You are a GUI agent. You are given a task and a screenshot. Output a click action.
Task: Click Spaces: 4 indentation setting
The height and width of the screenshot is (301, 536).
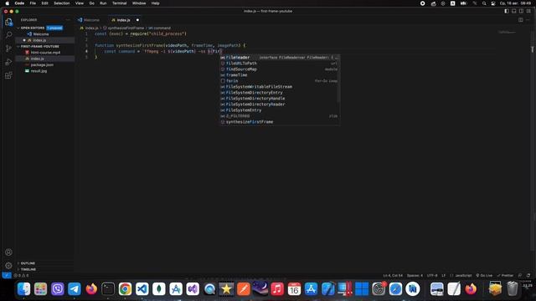point(415,275)
